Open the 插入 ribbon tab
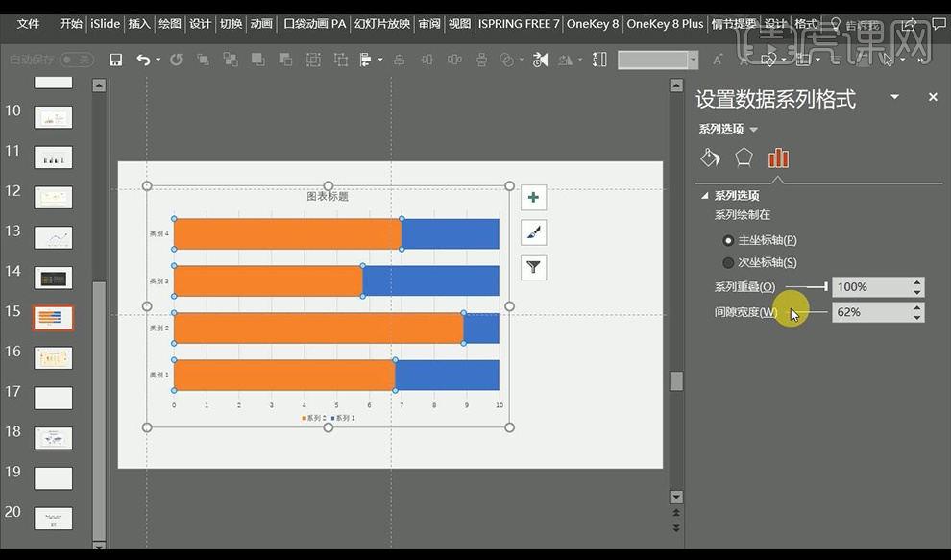The height and width of the screenshot is (560, 951). click(139, 24)
